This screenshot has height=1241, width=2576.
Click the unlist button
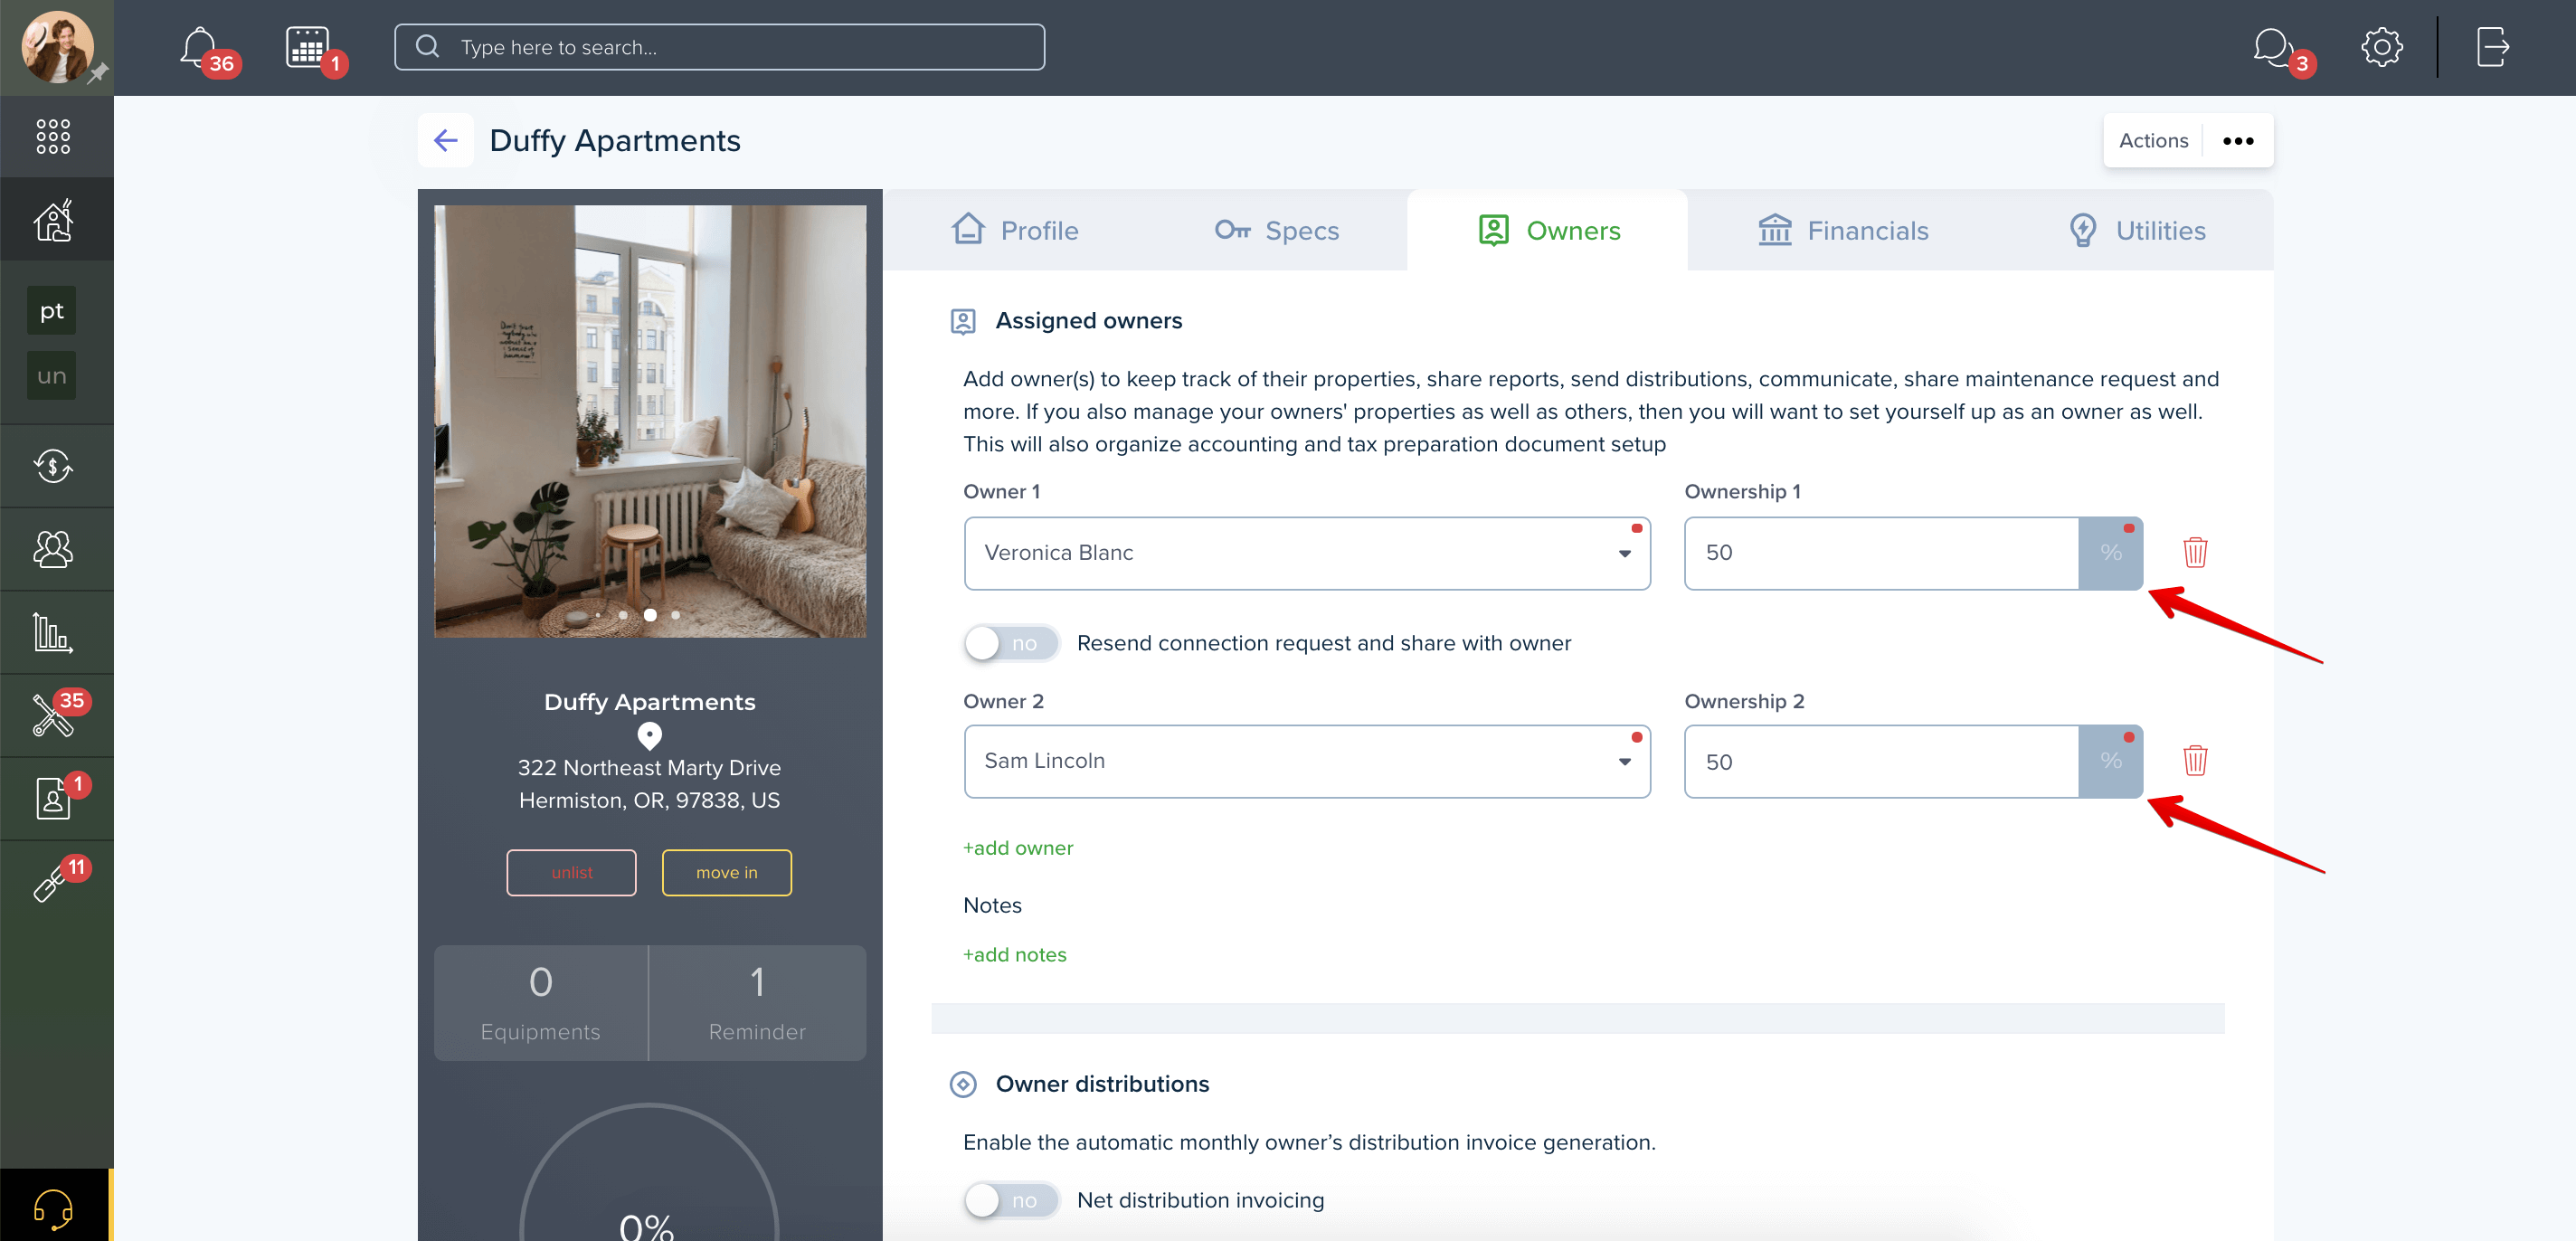click(x=571, y=872)
